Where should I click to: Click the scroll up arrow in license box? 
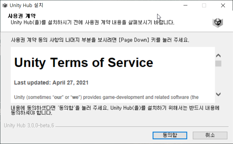point(218,56)
